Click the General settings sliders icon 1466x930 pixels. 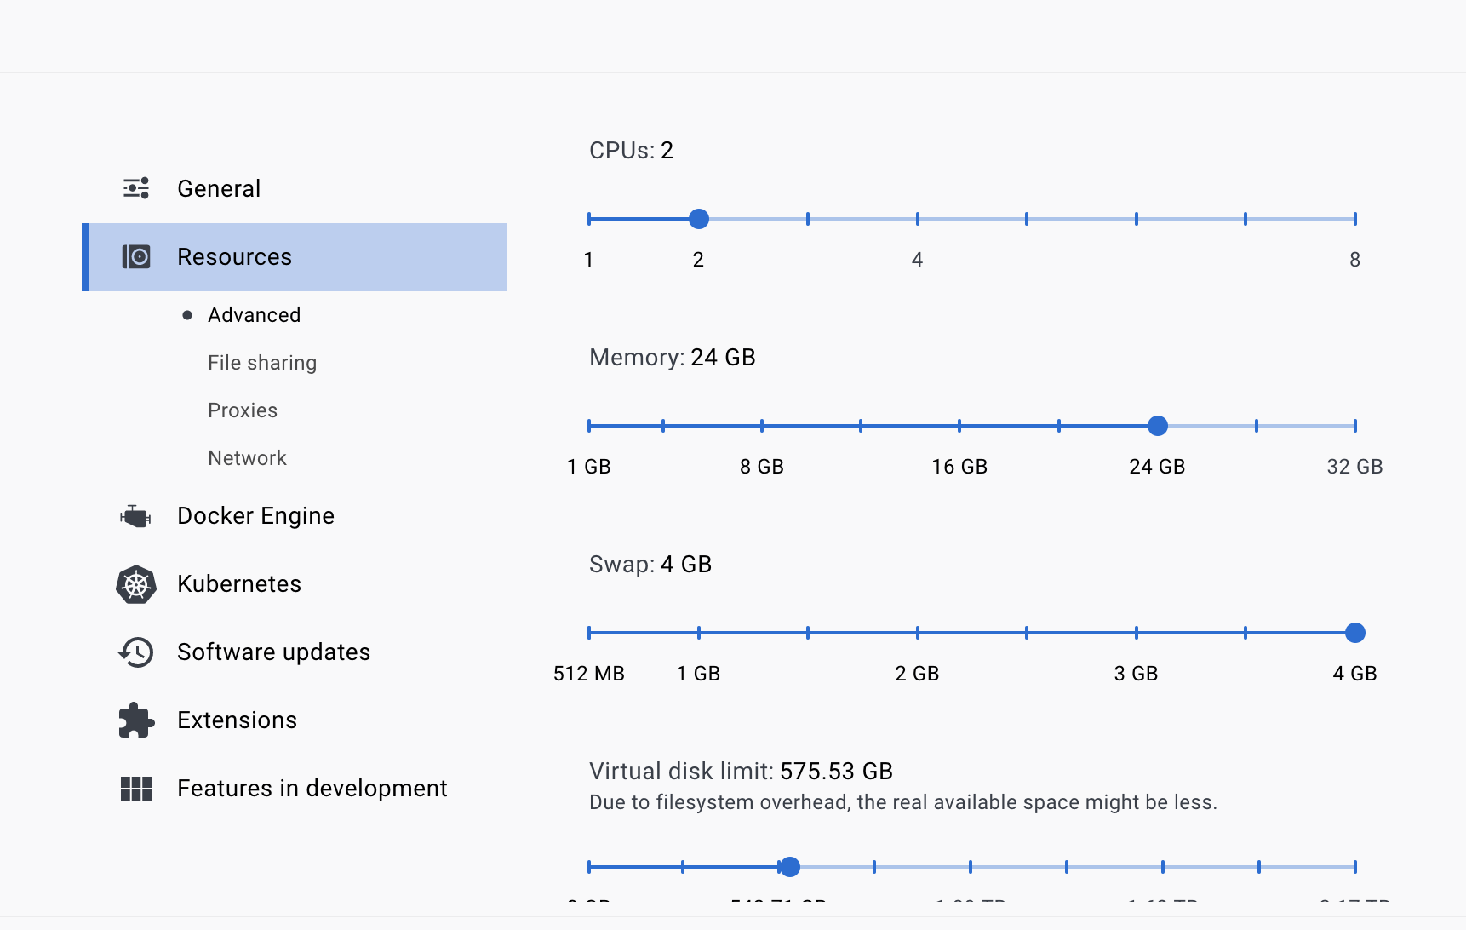click(x=136, y=188)
